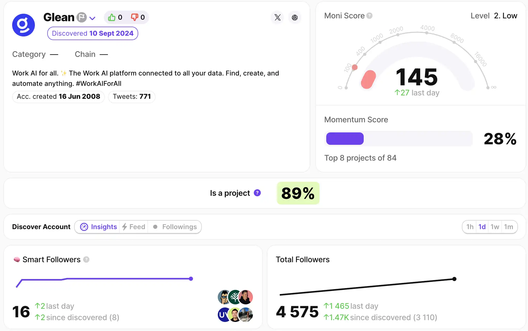
Task: Switch to the 1w time range view
Action: click(x=495, y=227)
